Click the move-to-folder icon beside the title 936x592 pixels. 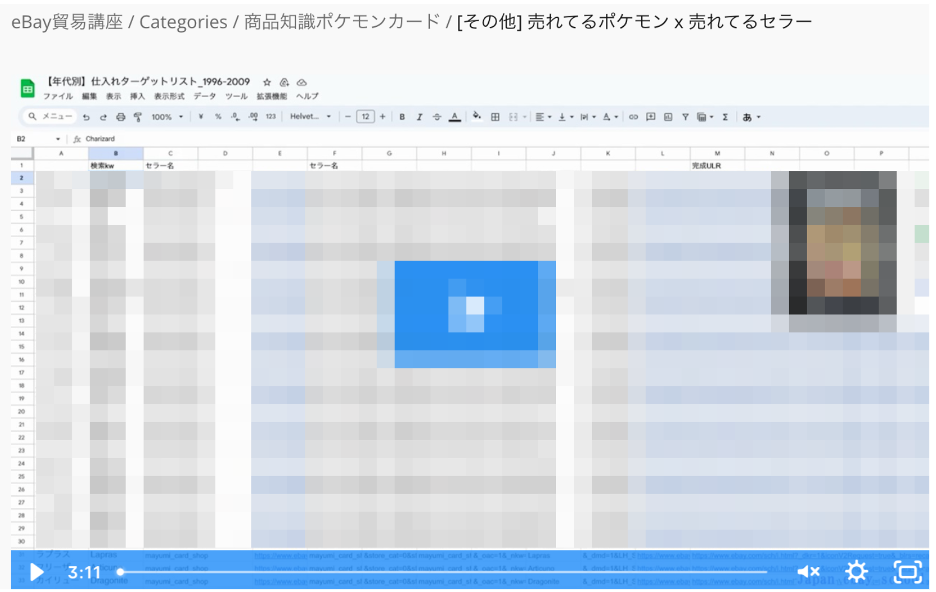(284, 82)
